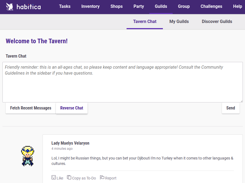This screenshot has width=245, height=183.
Task: Open the Tasks menu
Action: [x=65, y=6]
